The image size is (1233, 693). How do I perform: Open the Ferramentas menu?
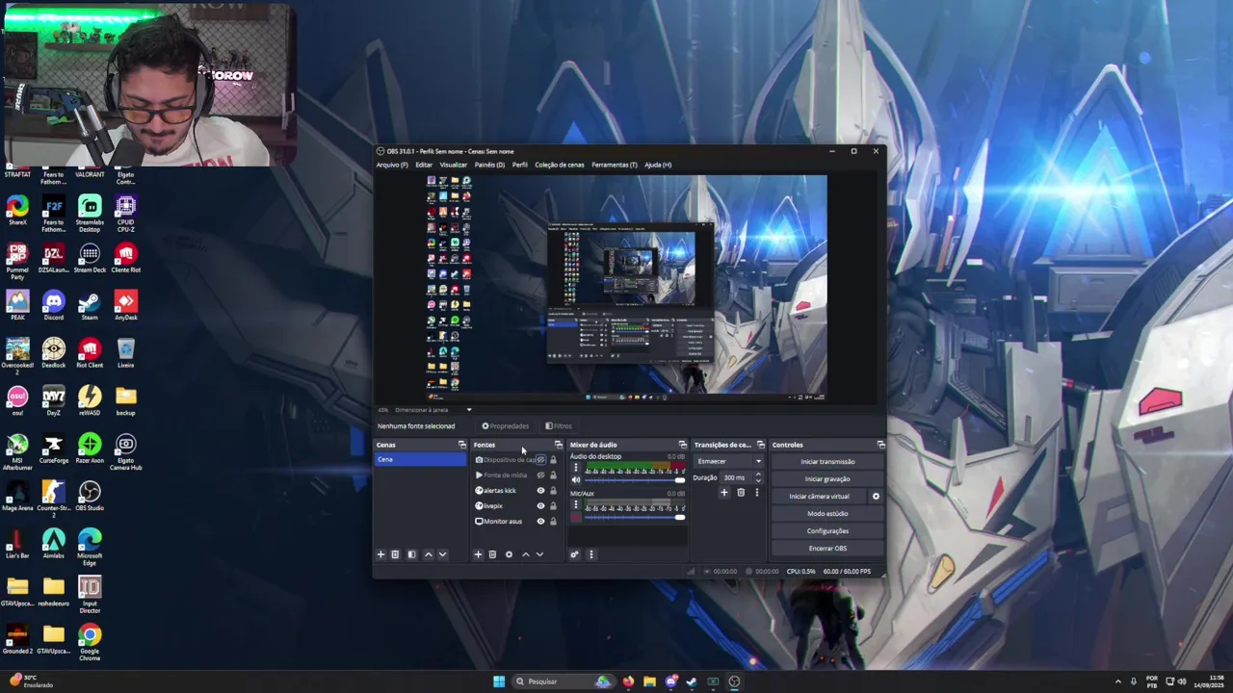615,165
